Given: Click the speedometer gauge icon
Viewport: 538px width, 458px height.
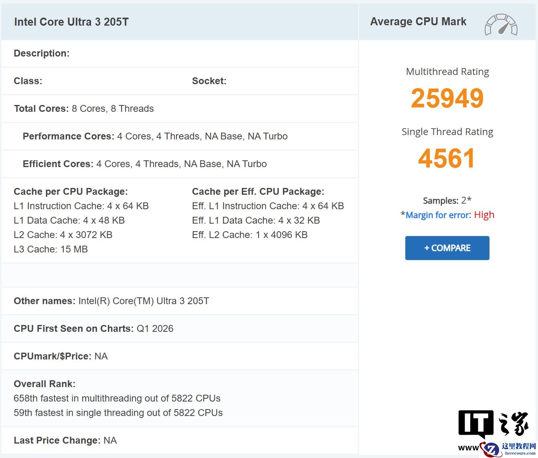Looking at the screenshot, I should coord(501,25).
